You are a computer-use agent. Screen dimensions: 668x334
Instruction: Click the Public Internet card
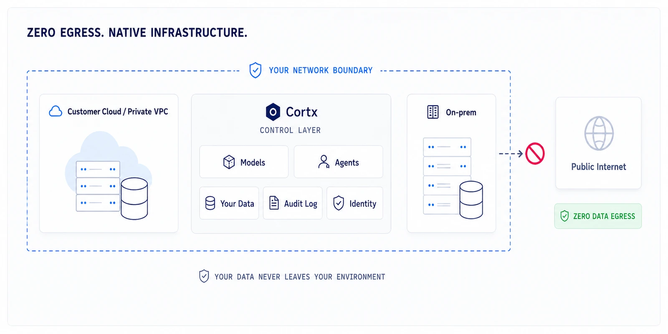pyautogui.click(x=598, y=143)
